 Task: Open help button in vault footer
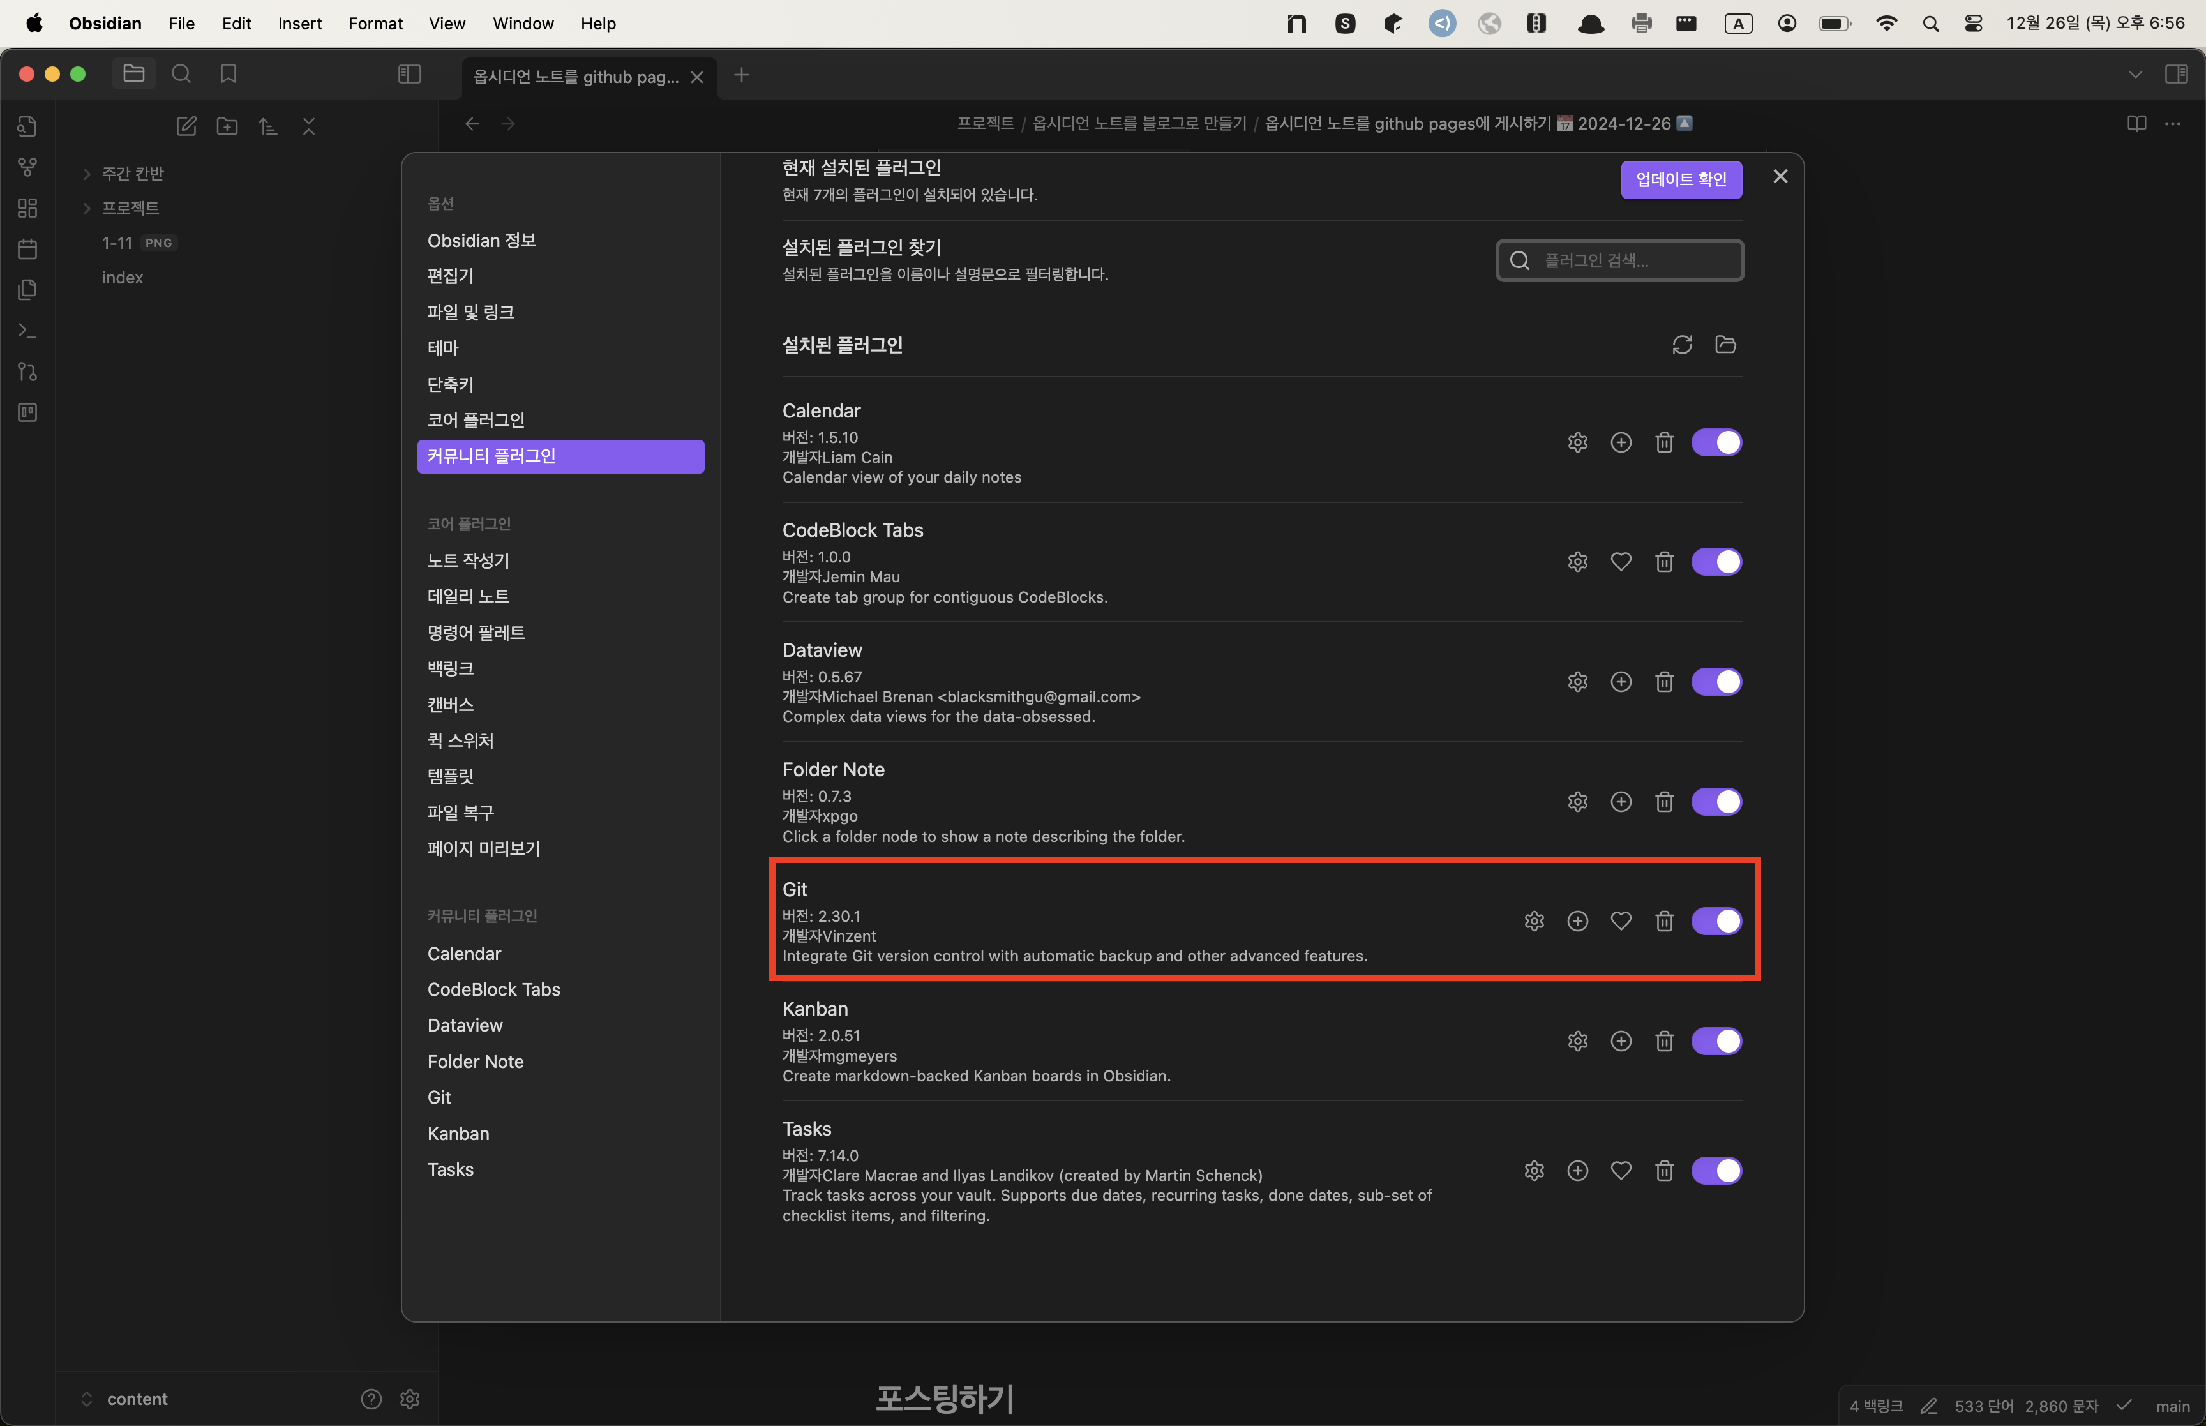click(x=371, y=1398)
